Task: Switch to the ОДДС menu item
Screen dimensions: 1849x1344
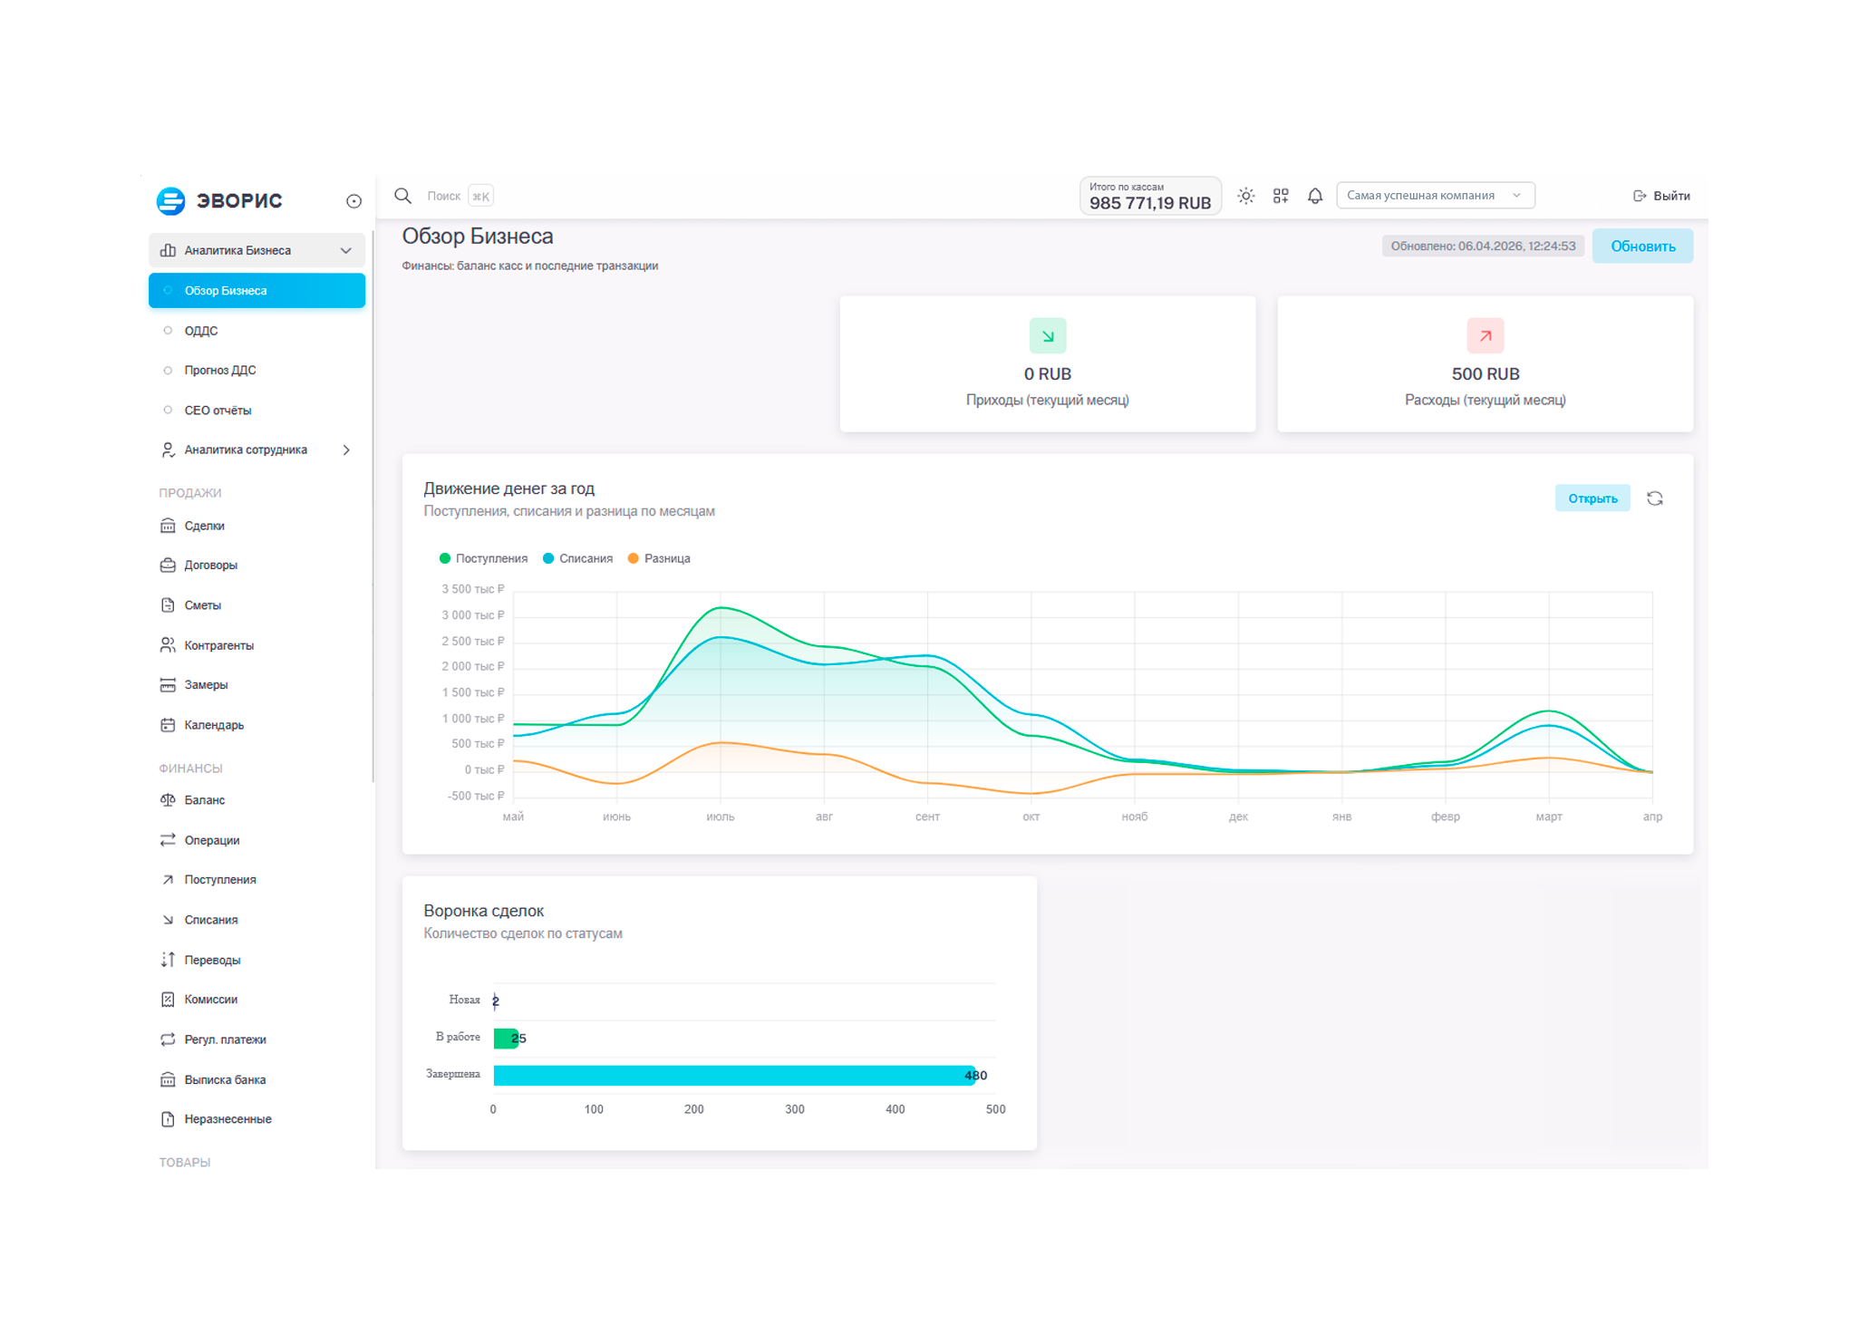Action: coord(200,331)
